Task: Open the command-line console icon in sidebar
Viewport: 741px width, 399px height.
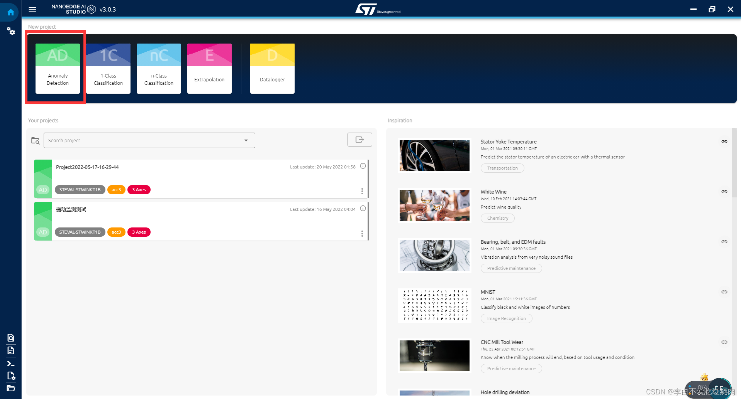Action: click(11, 364)
